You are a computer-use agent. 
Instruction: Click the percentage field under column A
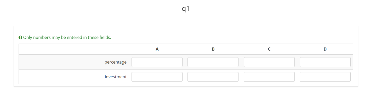click(157, 62)
